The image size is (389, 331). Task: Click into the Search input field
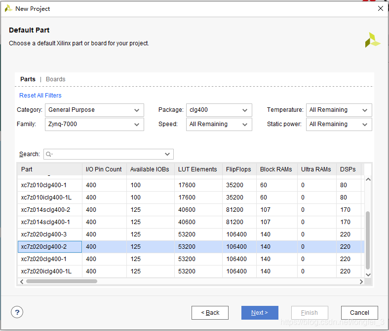click(x=109, y=154)
